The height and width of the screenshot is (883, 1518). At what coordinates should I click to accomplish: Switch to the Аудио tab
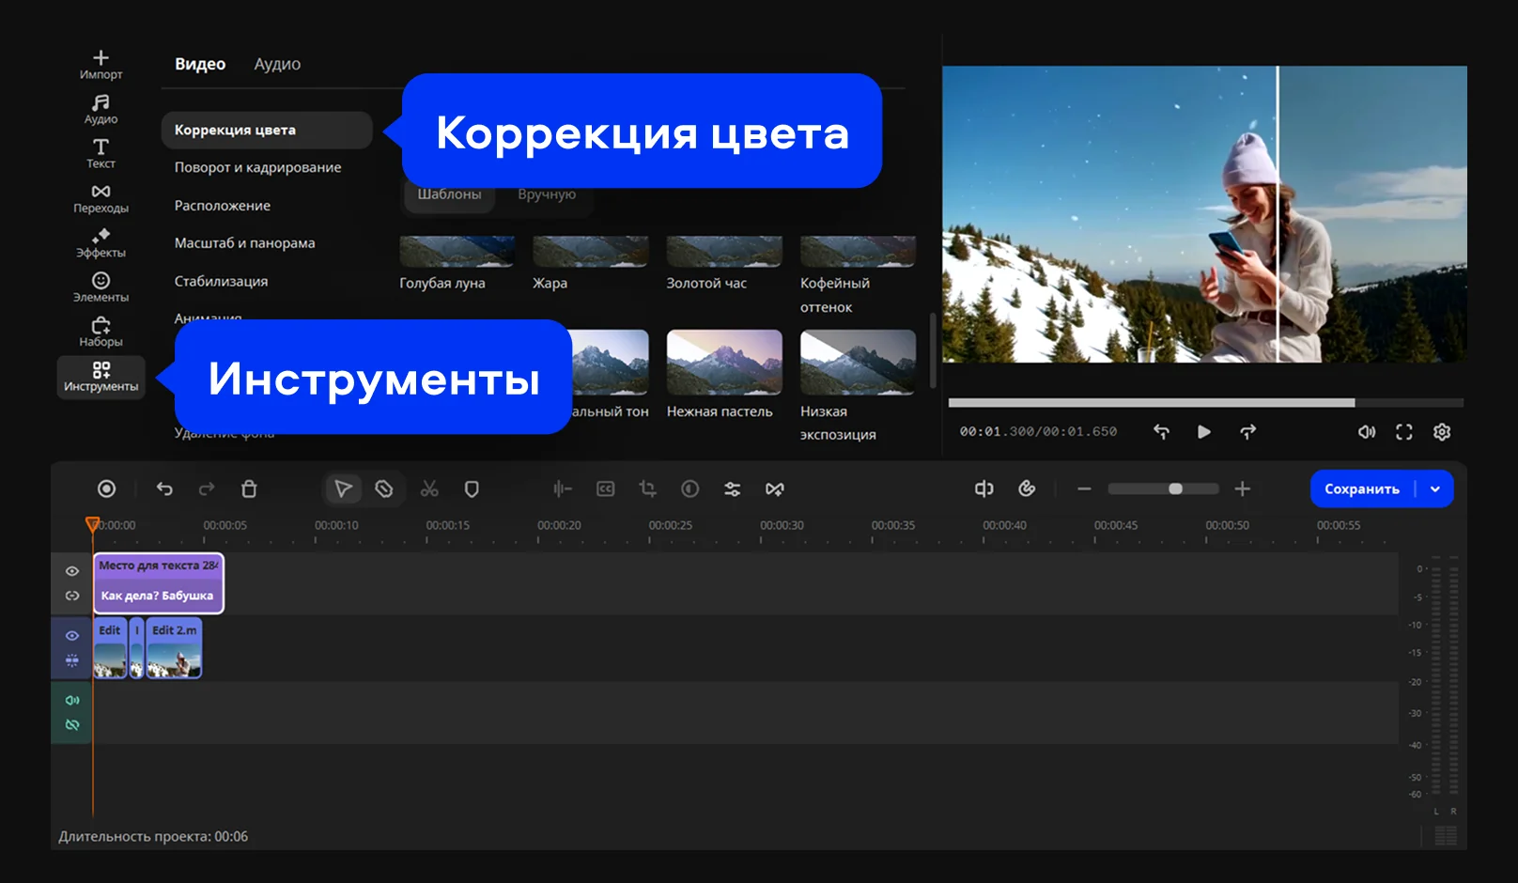pyautogui.click(x=277, y=64)
